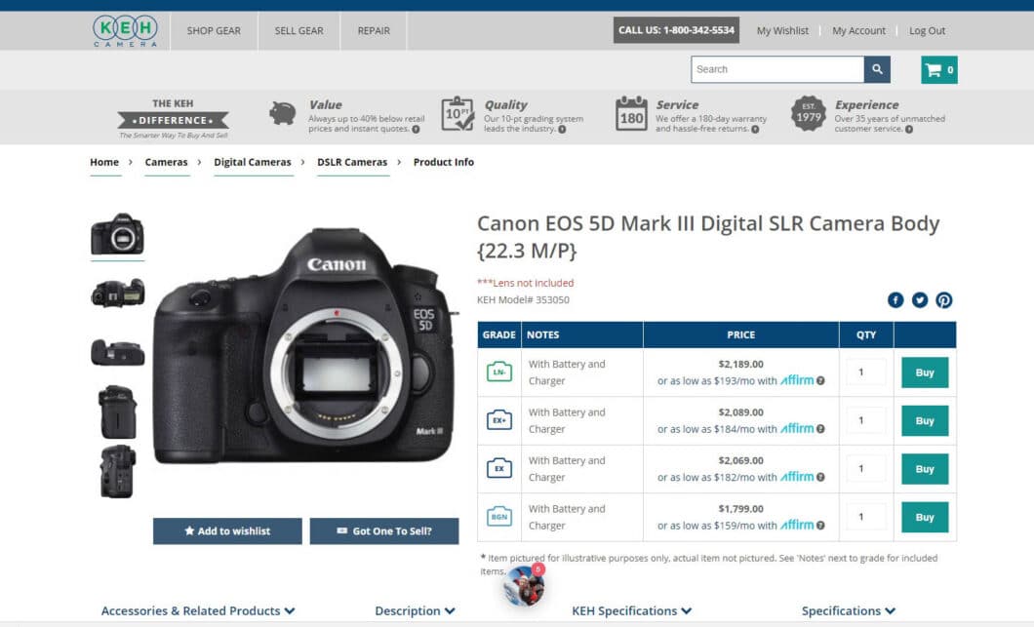Select the front view camera thumbnail
Screen dimensions: 1034x627
click(x=117, y=234)
